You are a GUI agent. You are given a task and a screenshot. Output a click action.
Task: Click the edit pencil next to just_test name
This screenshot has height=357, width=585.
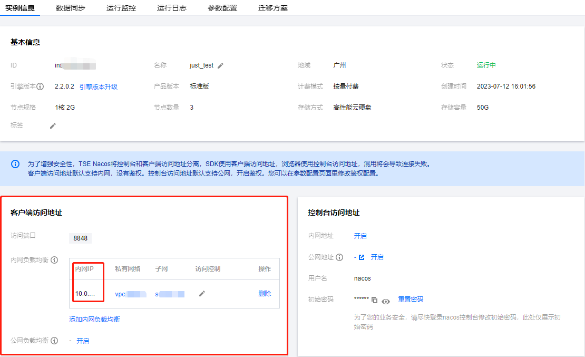220,66
